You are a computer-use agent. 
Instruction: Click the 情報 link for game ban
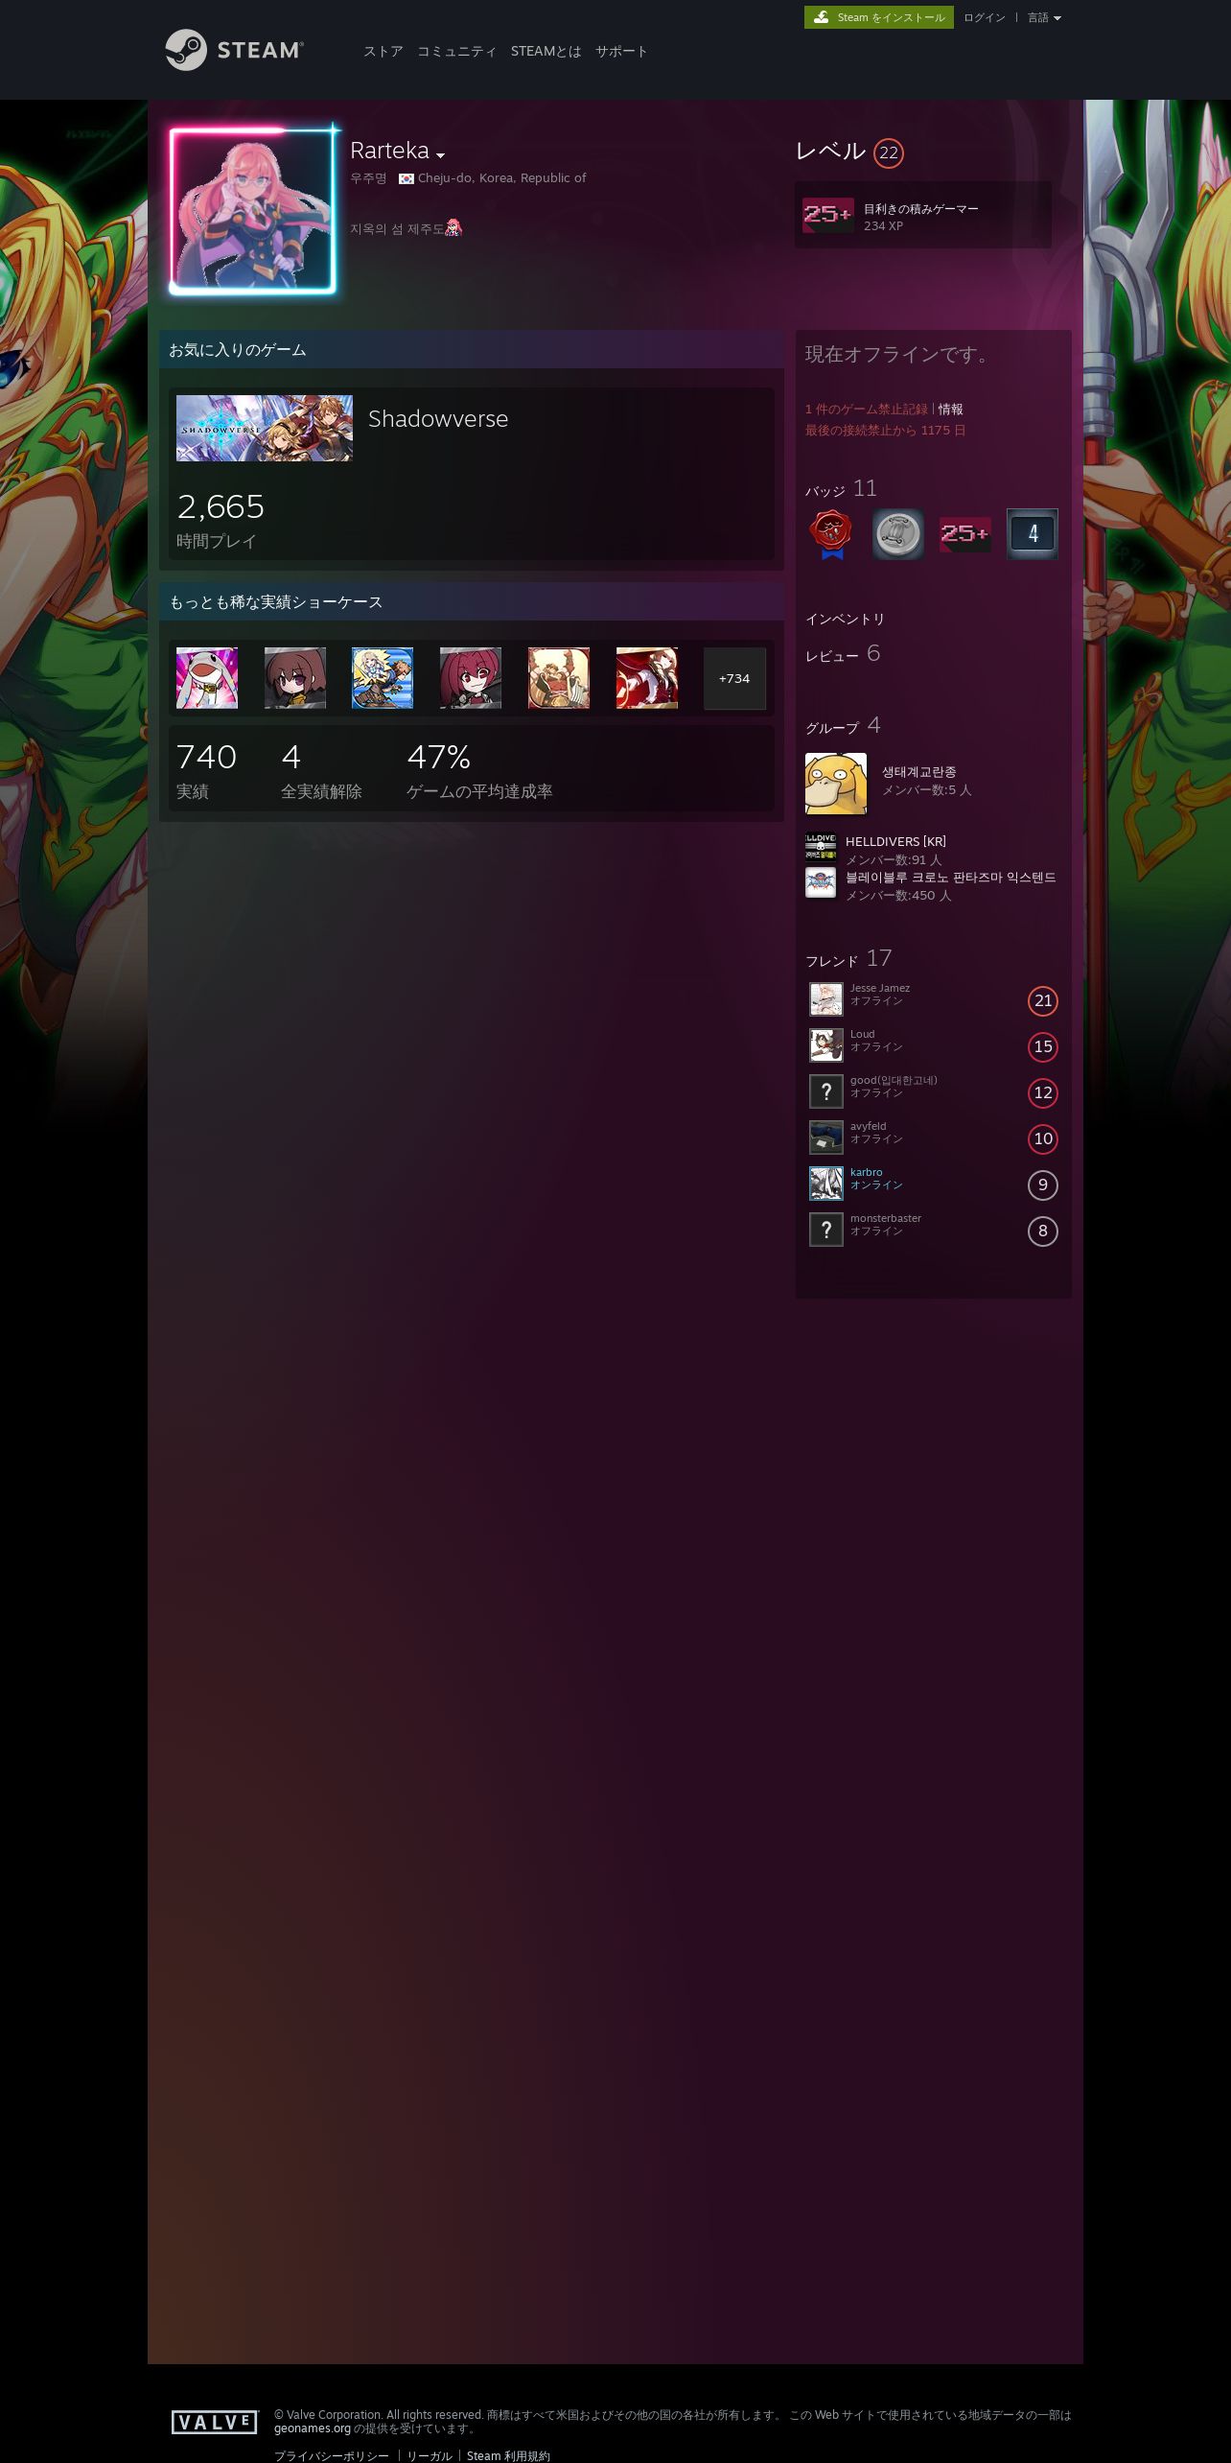point(950,410)
